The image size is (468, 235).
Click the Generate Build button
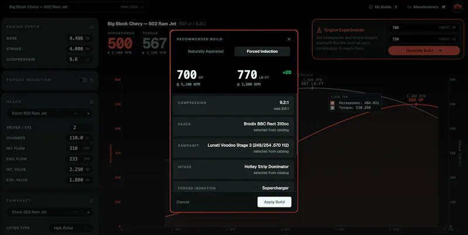click(x=424, y=51)
